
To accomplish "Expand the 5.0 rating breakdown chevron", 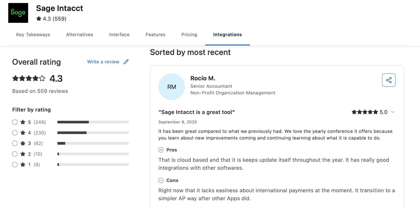I will [393, 112].
